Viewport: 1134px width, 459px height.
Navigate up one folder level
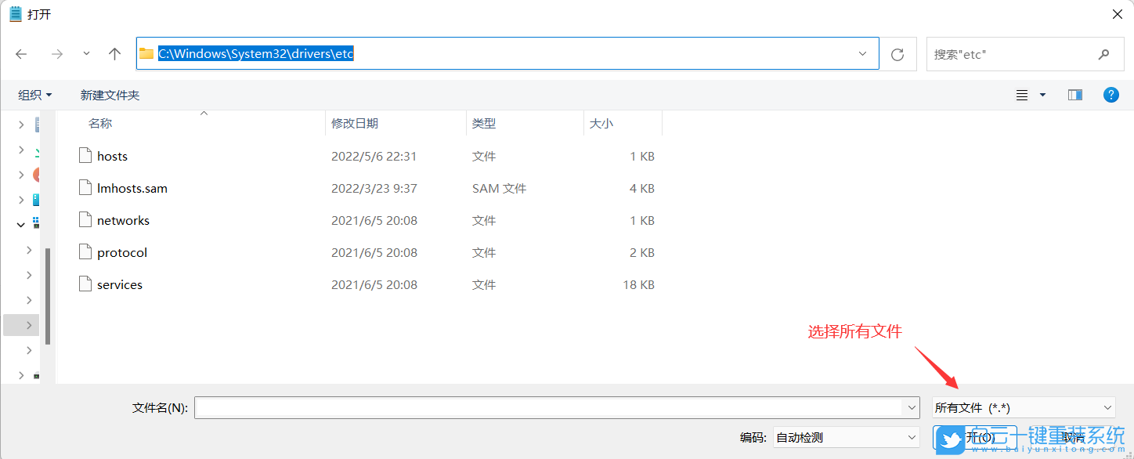coord(114,53)
